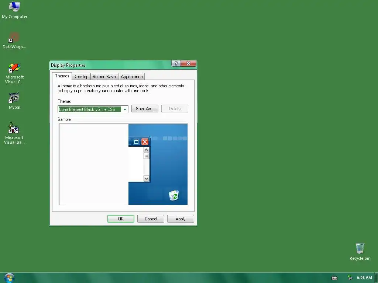Viewport: 378px width, 283px height.
Task: Apply the selected theme
Action: [181, 219]
